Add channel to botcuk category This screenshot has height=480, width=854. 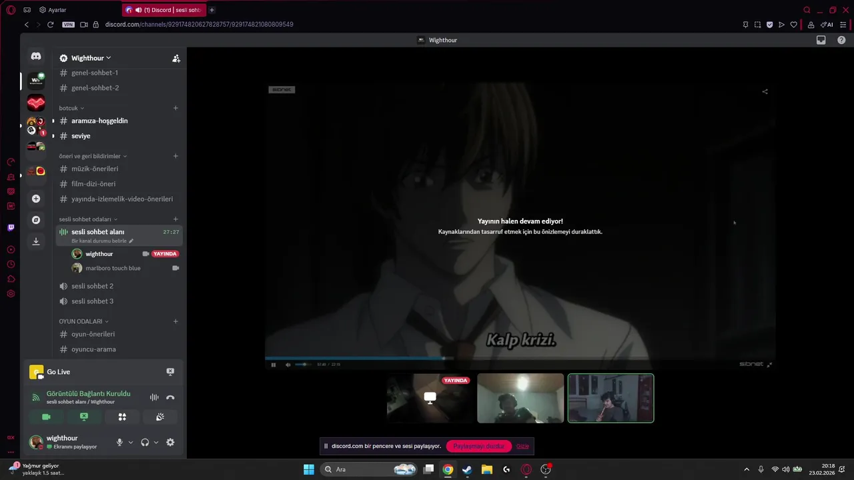click(175, 108)
